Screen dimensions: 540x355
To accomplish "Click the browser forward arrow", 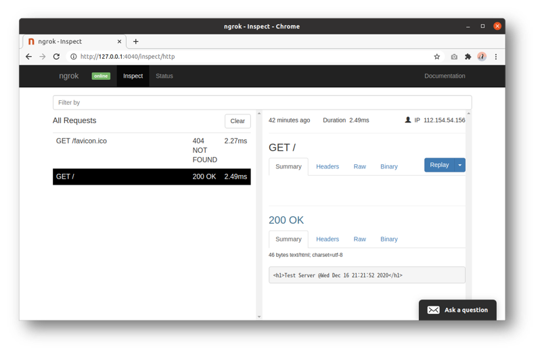I will (x=43, y=56).
